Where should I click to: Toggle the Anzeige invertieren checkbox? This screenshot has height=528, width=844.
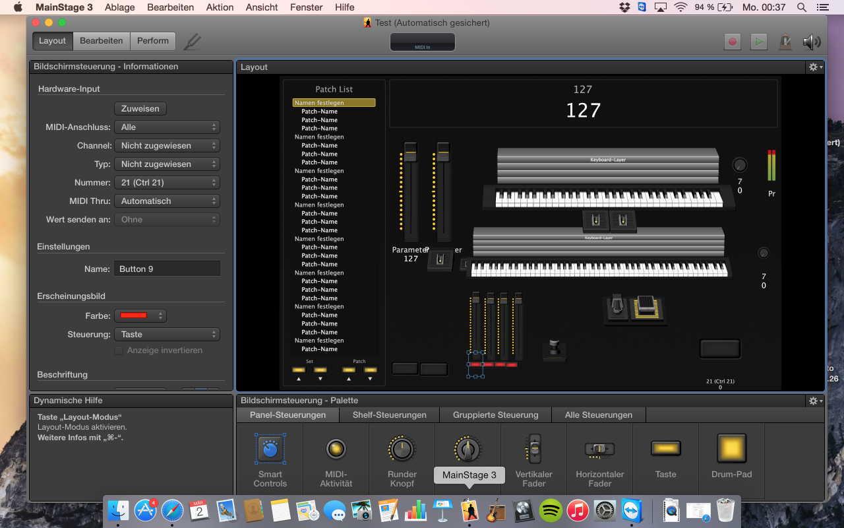coord(119,350)
